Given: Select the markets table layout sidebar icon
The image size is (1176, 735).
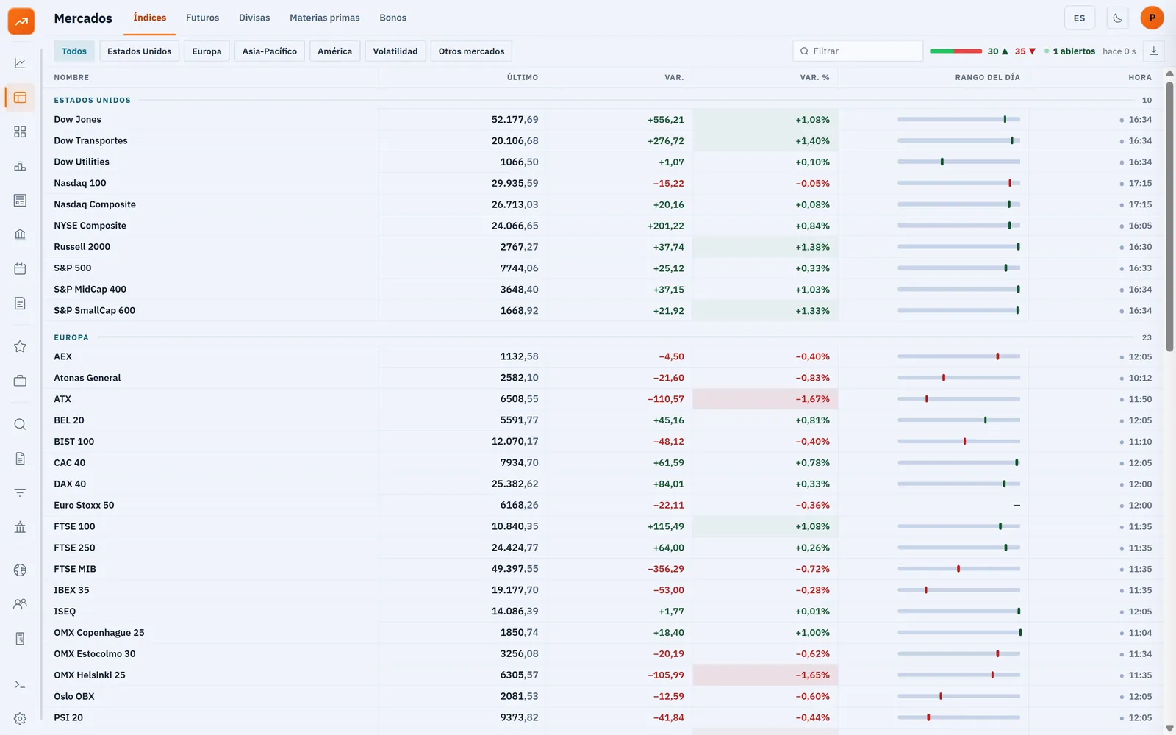Looking at the screenshot, I should pyautogui.click(x=20, y=98).
